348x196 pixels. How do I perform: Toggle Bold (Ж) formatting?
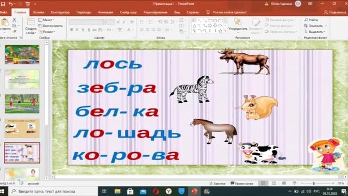[71, 29]
